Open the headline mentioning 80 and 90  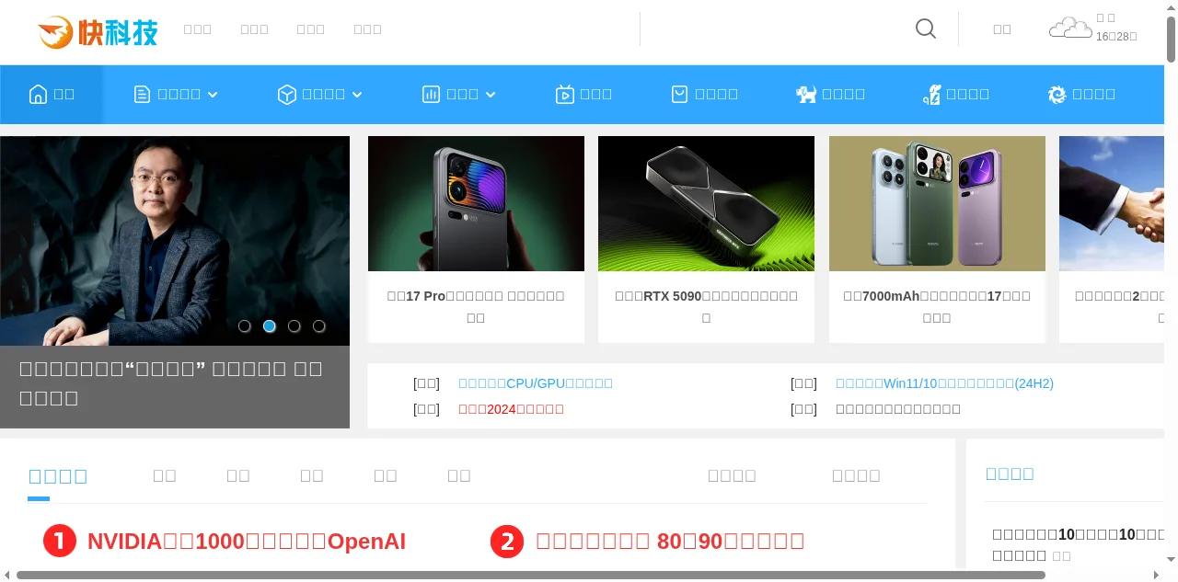point(670,541)
